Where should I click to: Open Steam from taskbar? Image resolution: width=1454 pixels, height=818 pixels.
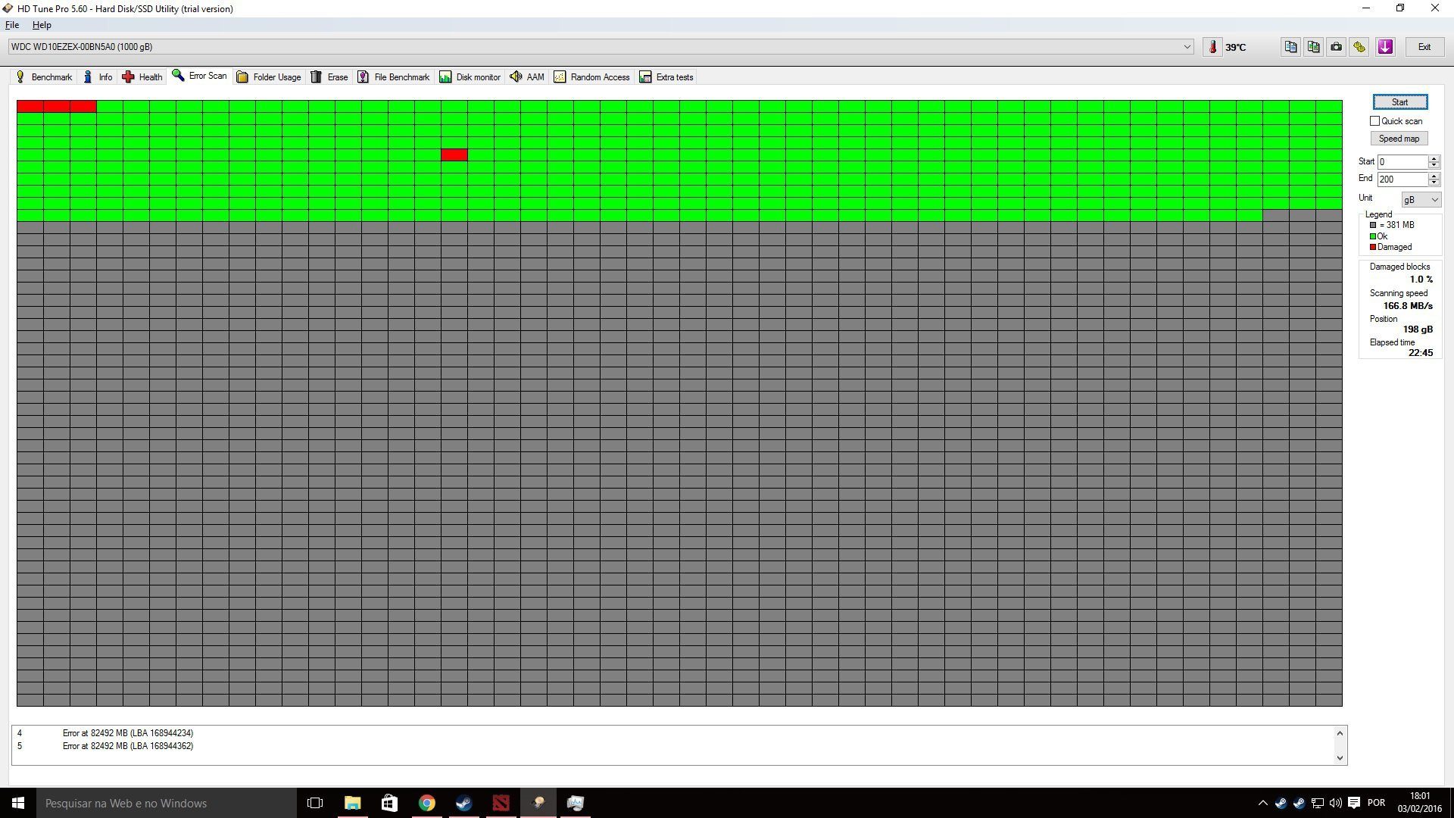[x=463, y=803]
